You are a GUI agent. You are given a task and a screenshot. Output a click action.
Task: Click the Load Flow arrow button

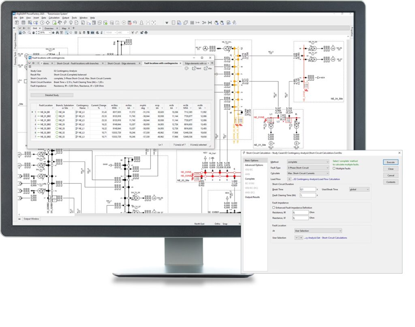[289, 179]
